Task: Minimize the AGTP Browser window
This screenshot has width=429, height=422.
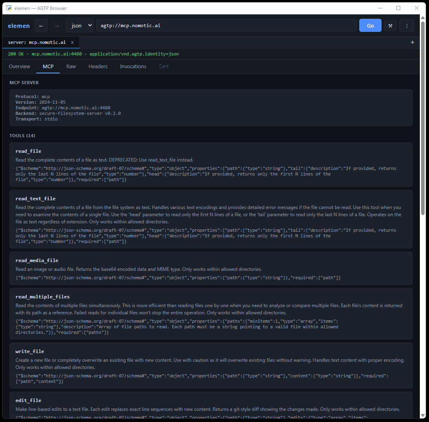Action: pyautogui.click(x=380, y=8)
